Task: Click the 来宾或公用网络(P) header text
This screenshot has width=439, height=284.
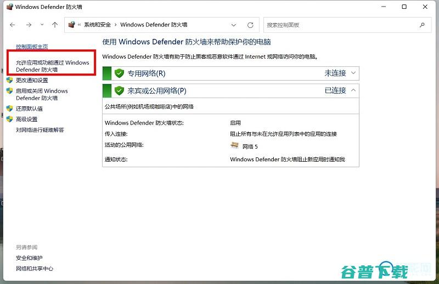Action: point(157,90)
